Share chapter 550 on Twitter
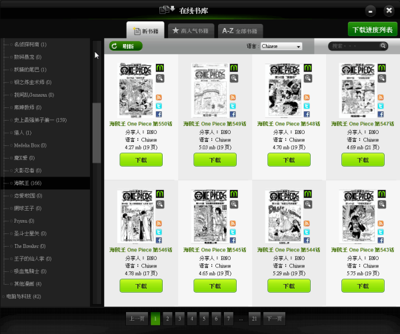The height and width of the screenshot is (334, 400). [x=159, y=106]
